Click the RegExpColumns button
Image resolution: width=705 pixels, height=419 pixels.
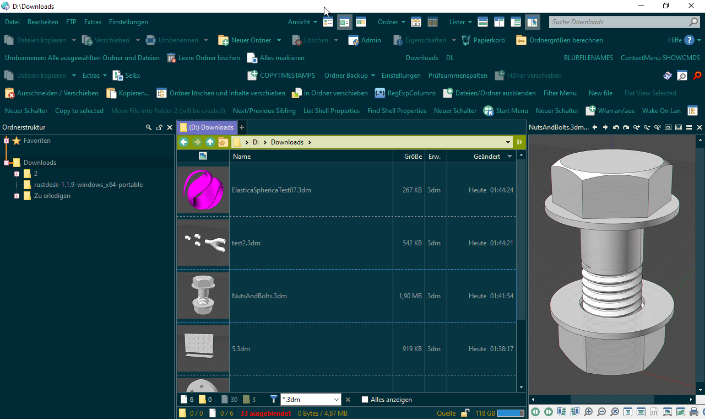(405, 93)
